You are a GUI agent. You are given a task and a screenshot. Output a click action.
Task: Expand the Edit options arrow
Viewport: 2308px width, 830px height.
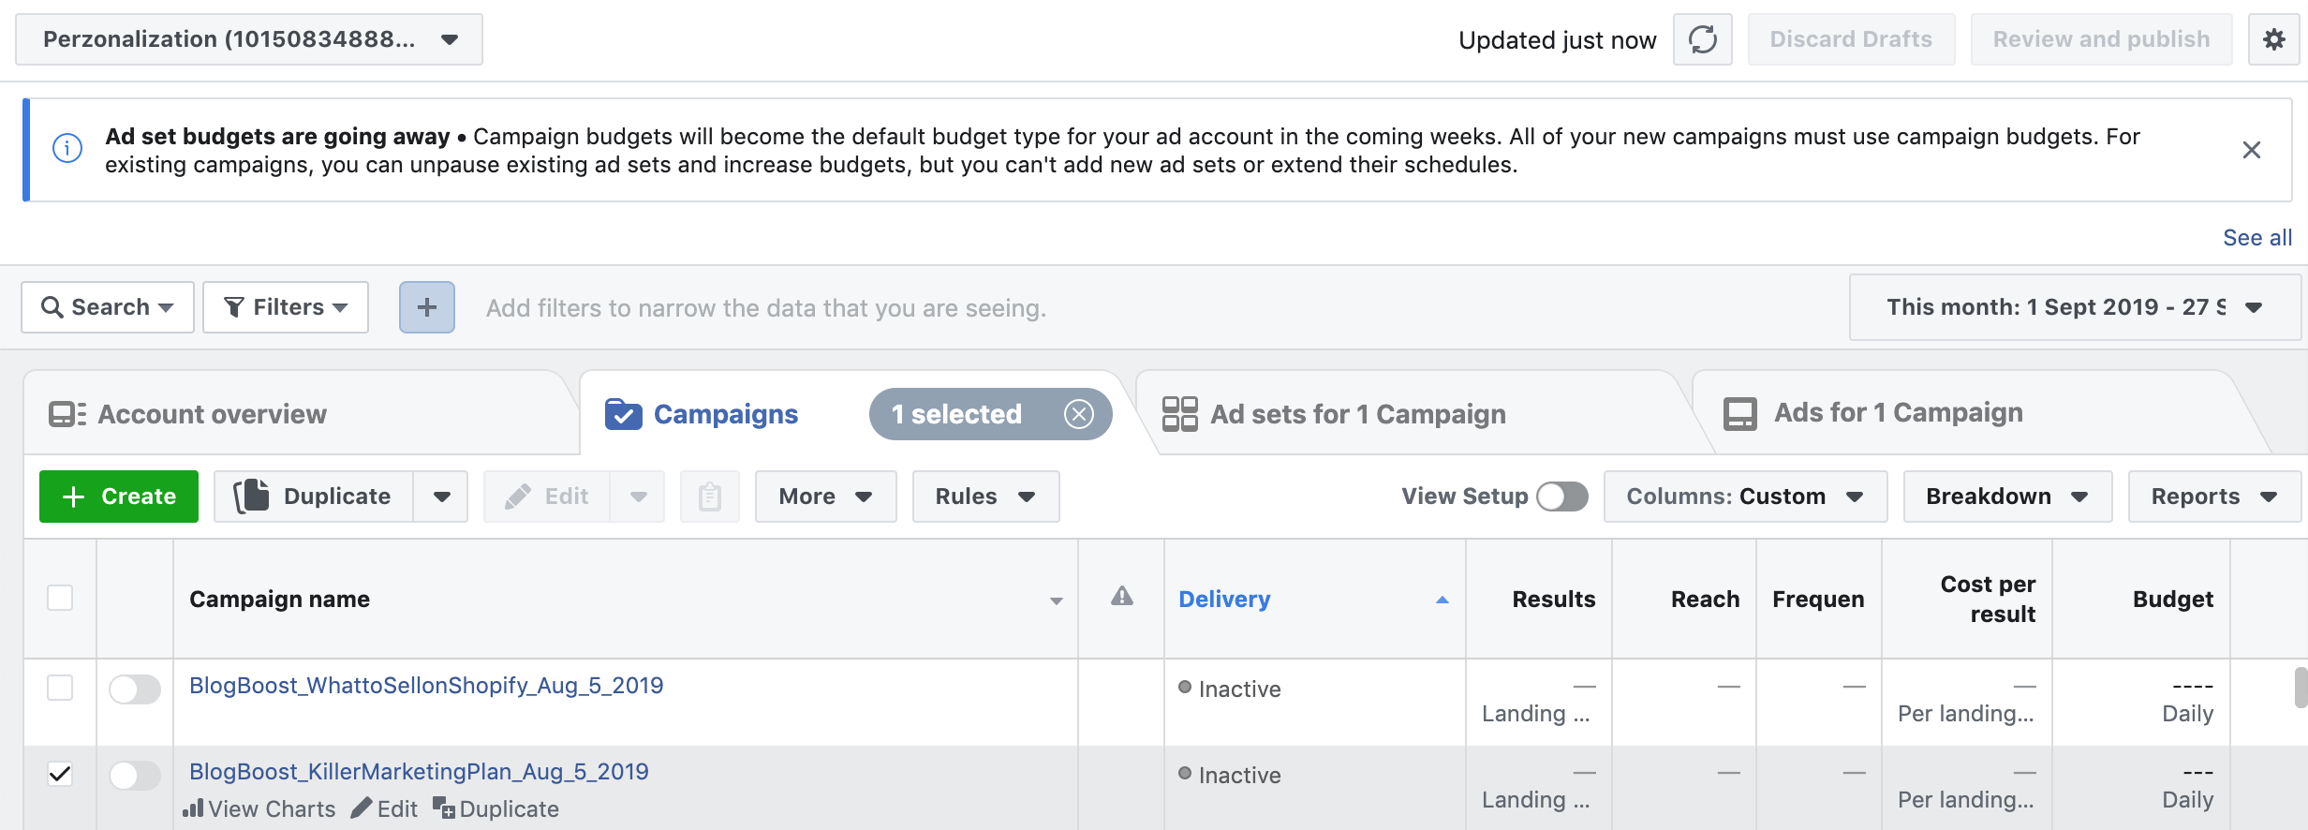click(x=638, y=497)
